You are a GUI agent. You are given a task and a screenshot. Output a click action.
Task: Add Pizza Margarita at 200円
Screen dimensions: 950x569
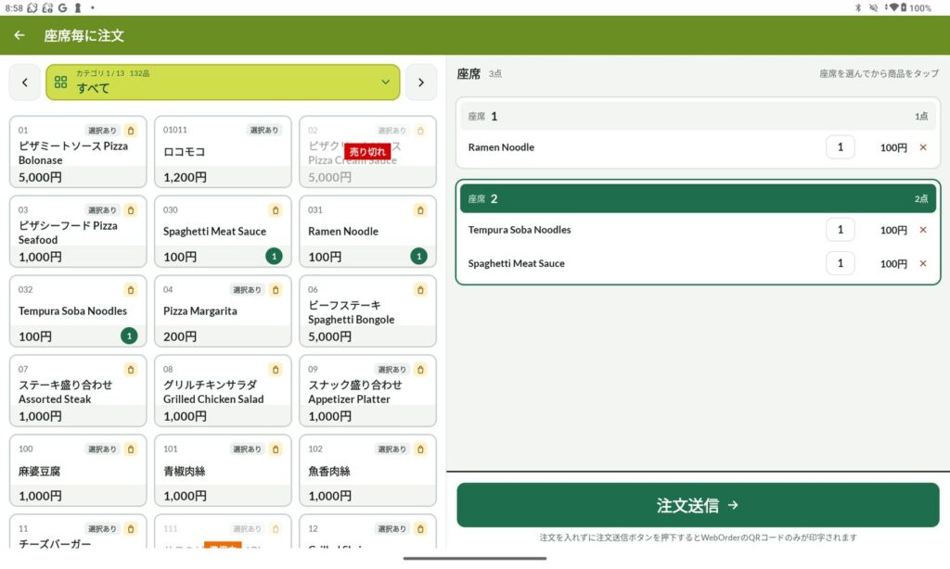(x=223, y=311)
